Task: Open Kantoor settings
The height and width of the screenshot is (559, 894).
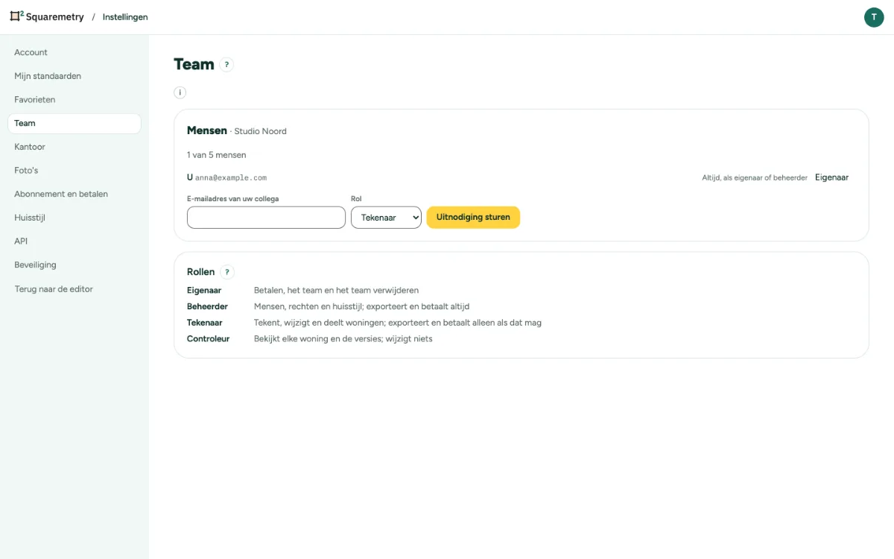Action: pos(74,147)
